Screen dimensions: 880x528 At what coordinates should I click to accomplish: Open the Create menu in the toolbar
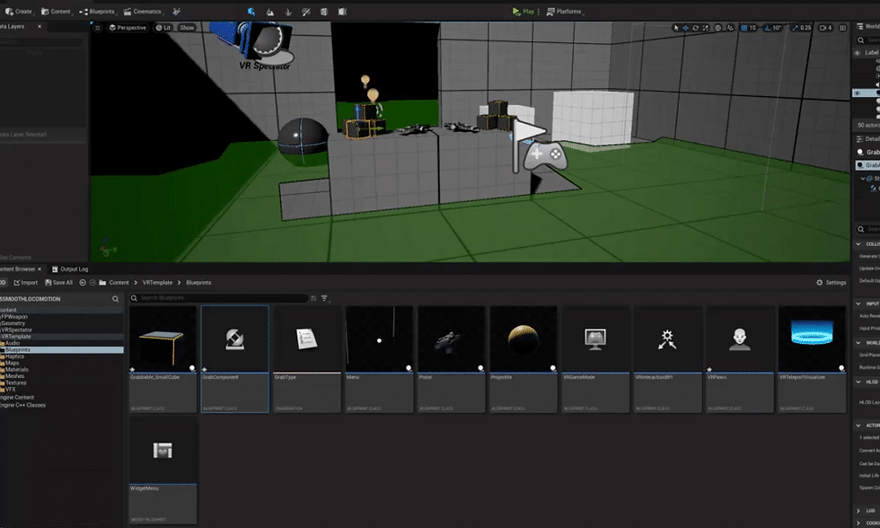point(19,11)
